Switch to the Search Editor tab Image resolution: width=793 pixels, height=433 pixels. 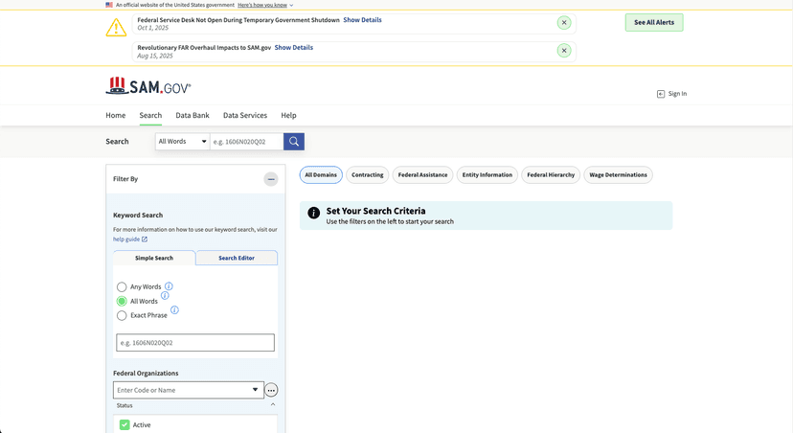pos(237,258)
